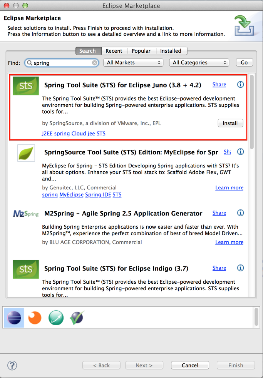Image resolution: width=263 pixels, height=378 pixels.
Task: Click title Spring Tool Suite (STS) for Eclipse Indigo
Action: click(x=116, y=269)
